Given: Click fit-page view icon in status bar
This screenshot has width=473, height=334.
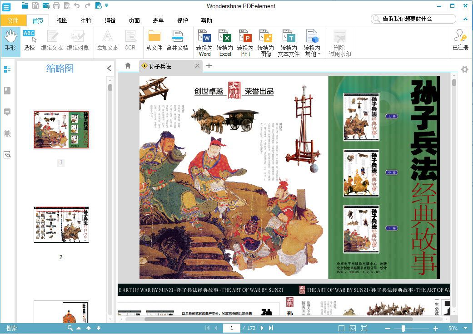Looking at the screenshot, I should click(353, 328).
